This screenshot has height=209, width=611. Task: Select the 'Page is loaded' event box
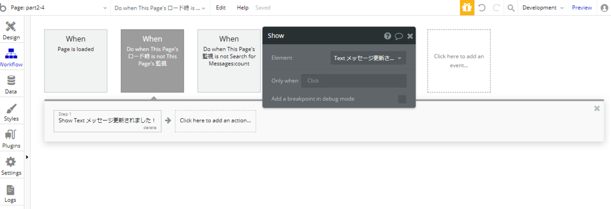pyautogui.click(x=76, y=61)
